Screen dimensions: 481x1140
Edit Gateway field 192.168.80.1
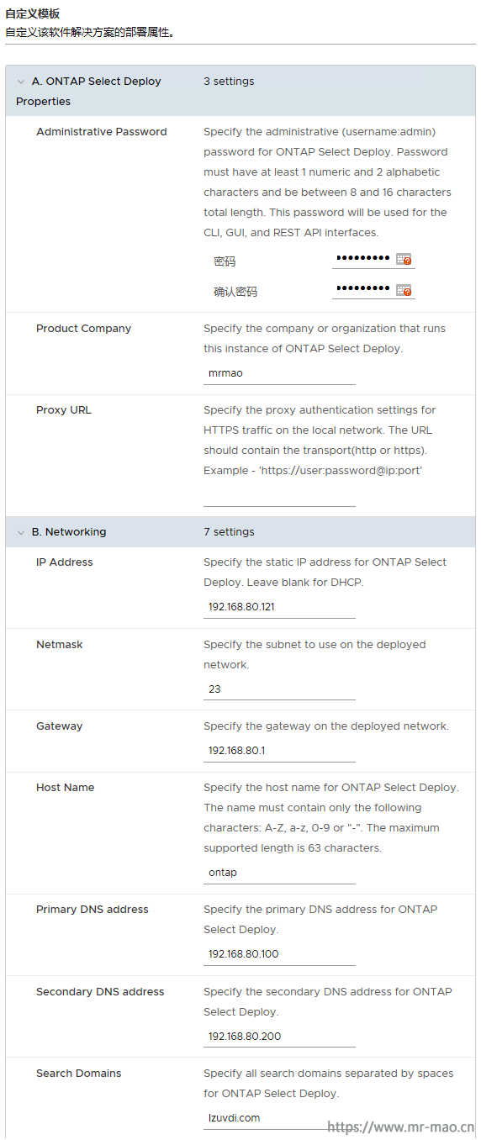279,751
